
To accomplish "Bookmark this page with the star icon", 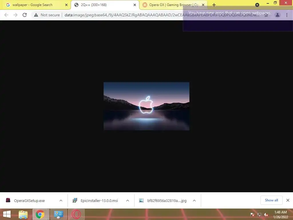I will 266,15.
